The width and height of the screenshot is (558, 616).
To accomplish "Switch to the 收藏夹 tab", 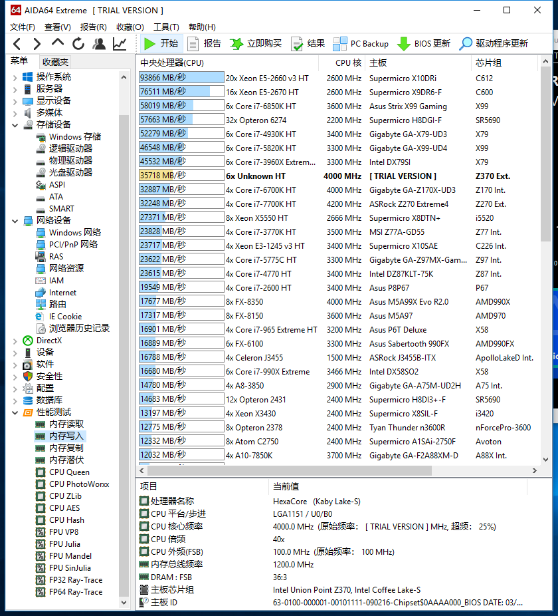I will point(55,62).
